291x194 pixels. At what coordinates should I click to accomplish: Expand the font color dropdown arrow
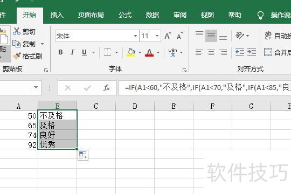(158, 52)
